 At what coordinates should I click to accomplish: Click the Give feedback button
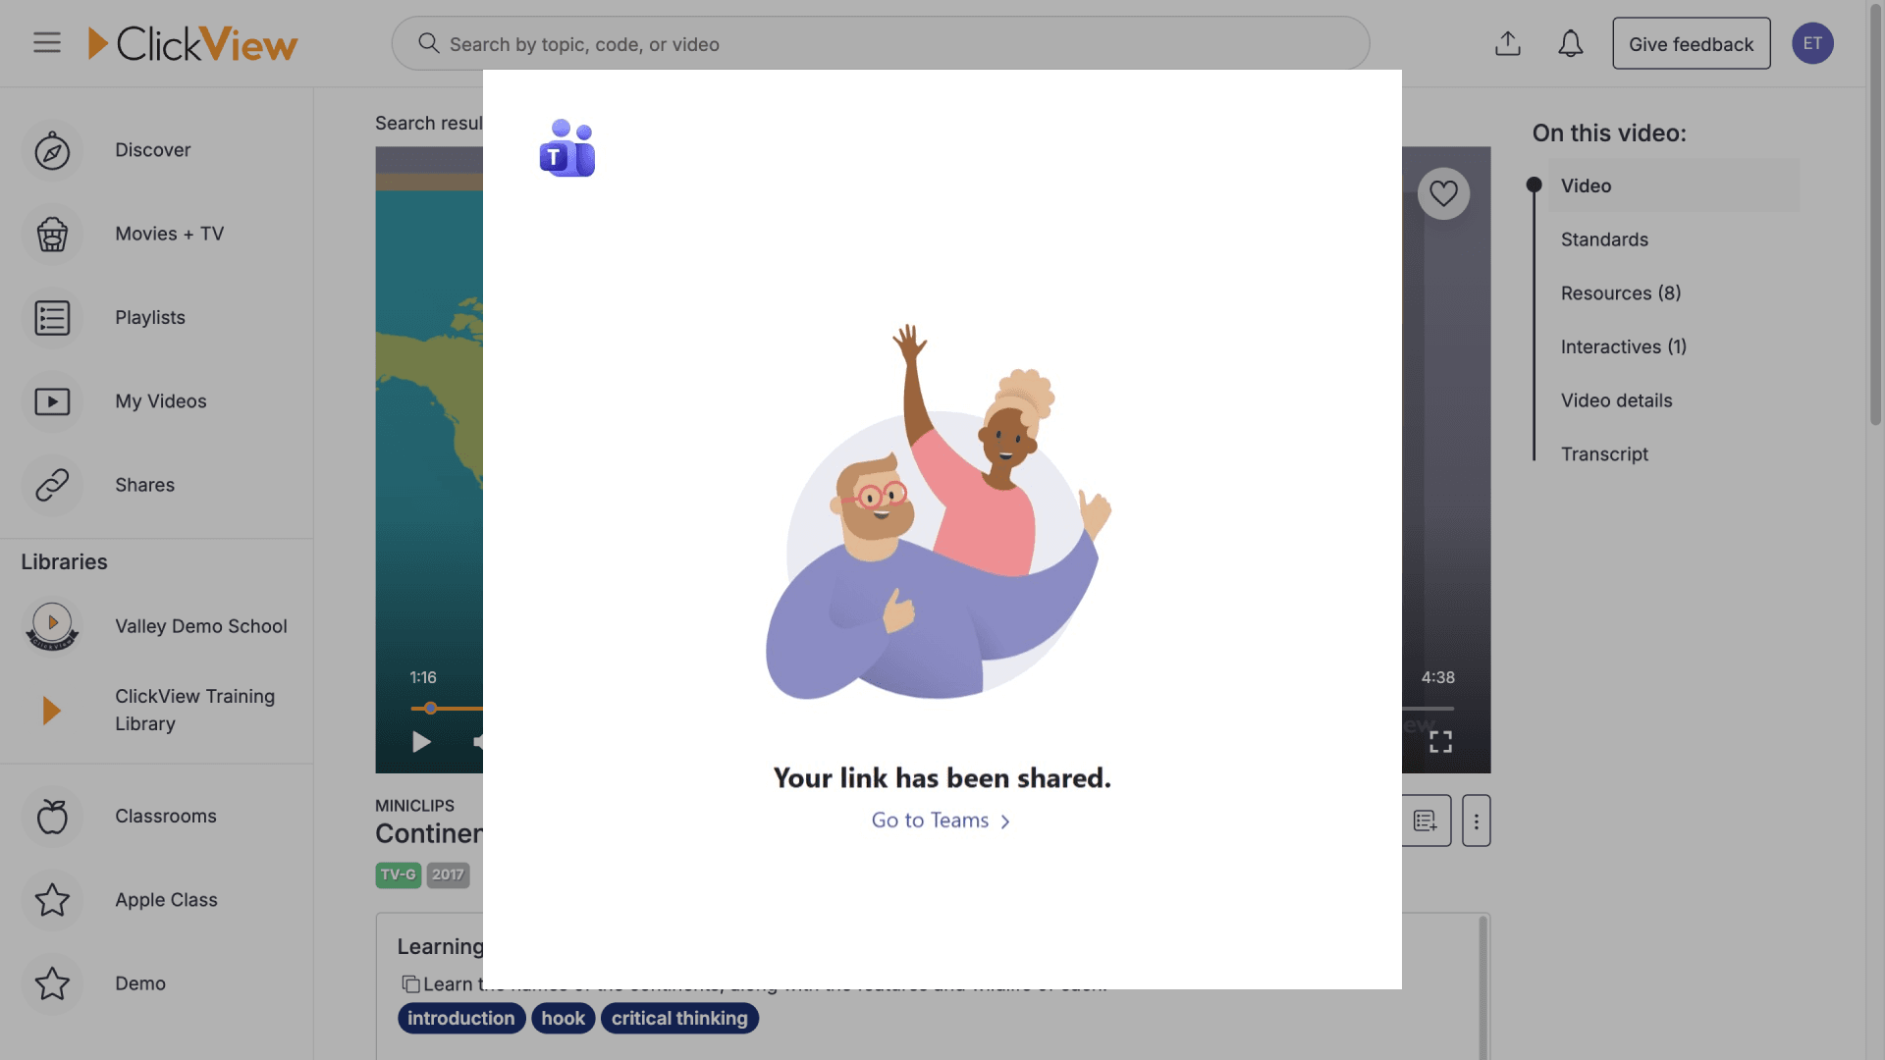click(x=1691, y=43)
